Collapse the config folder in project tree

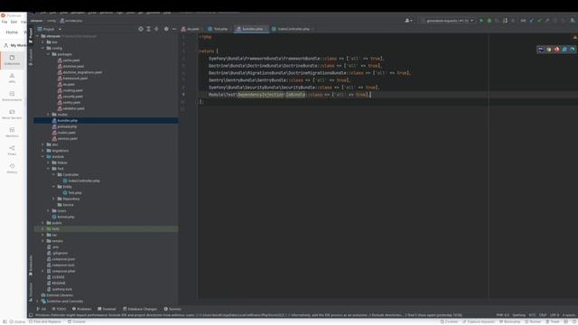coord(43,48)
